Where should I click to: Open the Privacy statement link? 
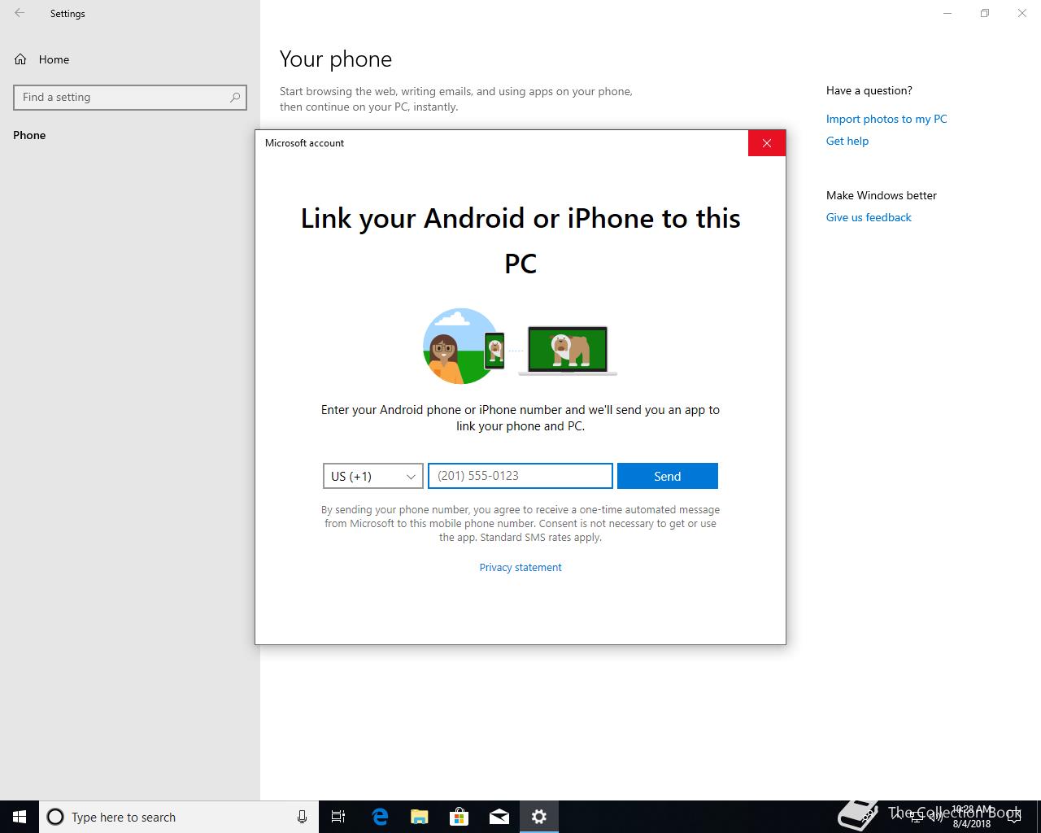pos(520,567)
